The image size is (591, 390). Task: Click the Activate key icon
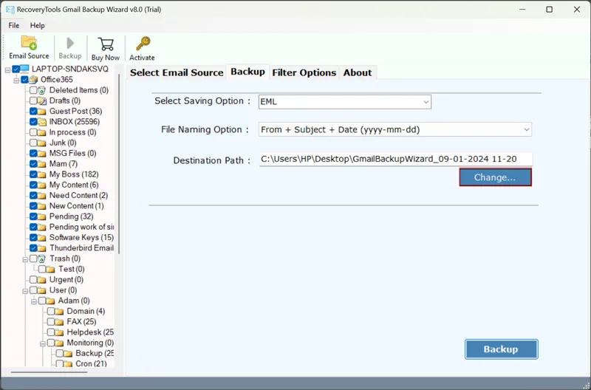pos(143,44)
